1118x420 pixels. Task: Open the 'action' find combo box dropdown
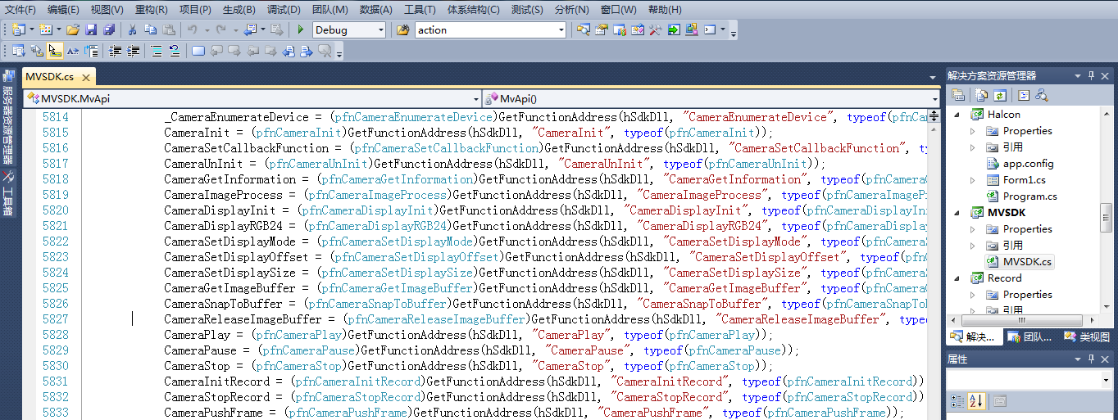point(561,30)
